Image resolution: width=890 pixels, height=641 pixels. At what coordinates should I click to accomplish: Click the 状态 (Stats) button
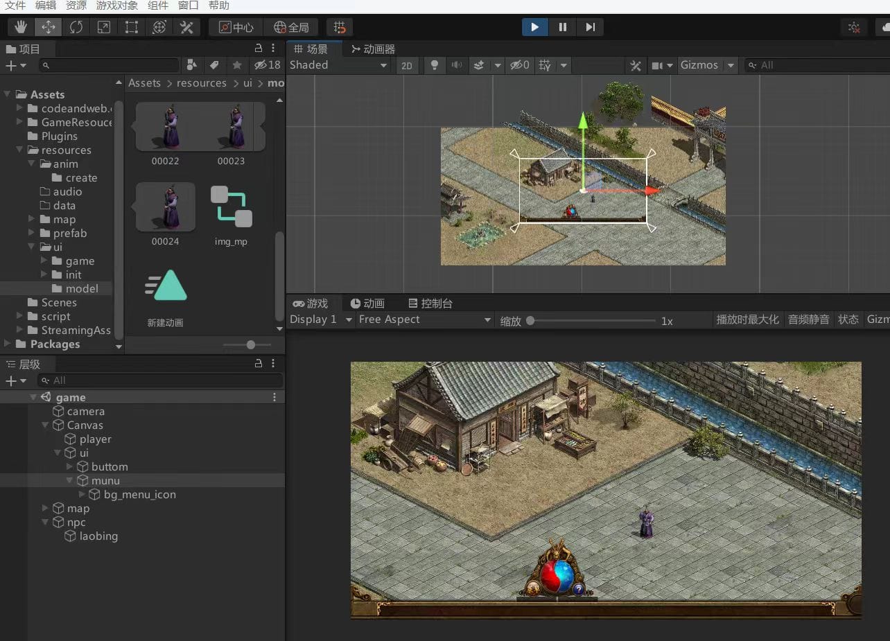pos(848,319)
